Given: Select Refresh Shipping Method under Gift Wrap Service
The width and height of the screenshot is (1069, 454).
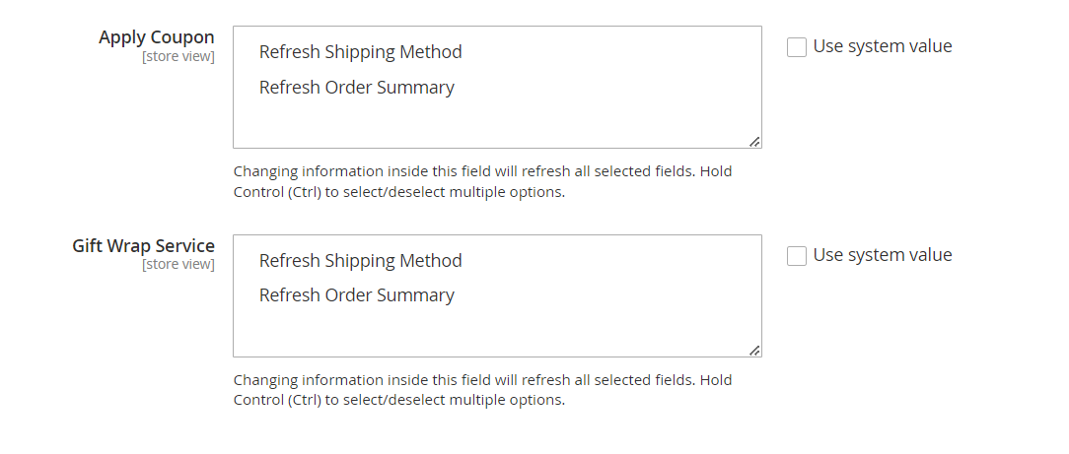Looking at the screenshot, I should coord(360,261).
